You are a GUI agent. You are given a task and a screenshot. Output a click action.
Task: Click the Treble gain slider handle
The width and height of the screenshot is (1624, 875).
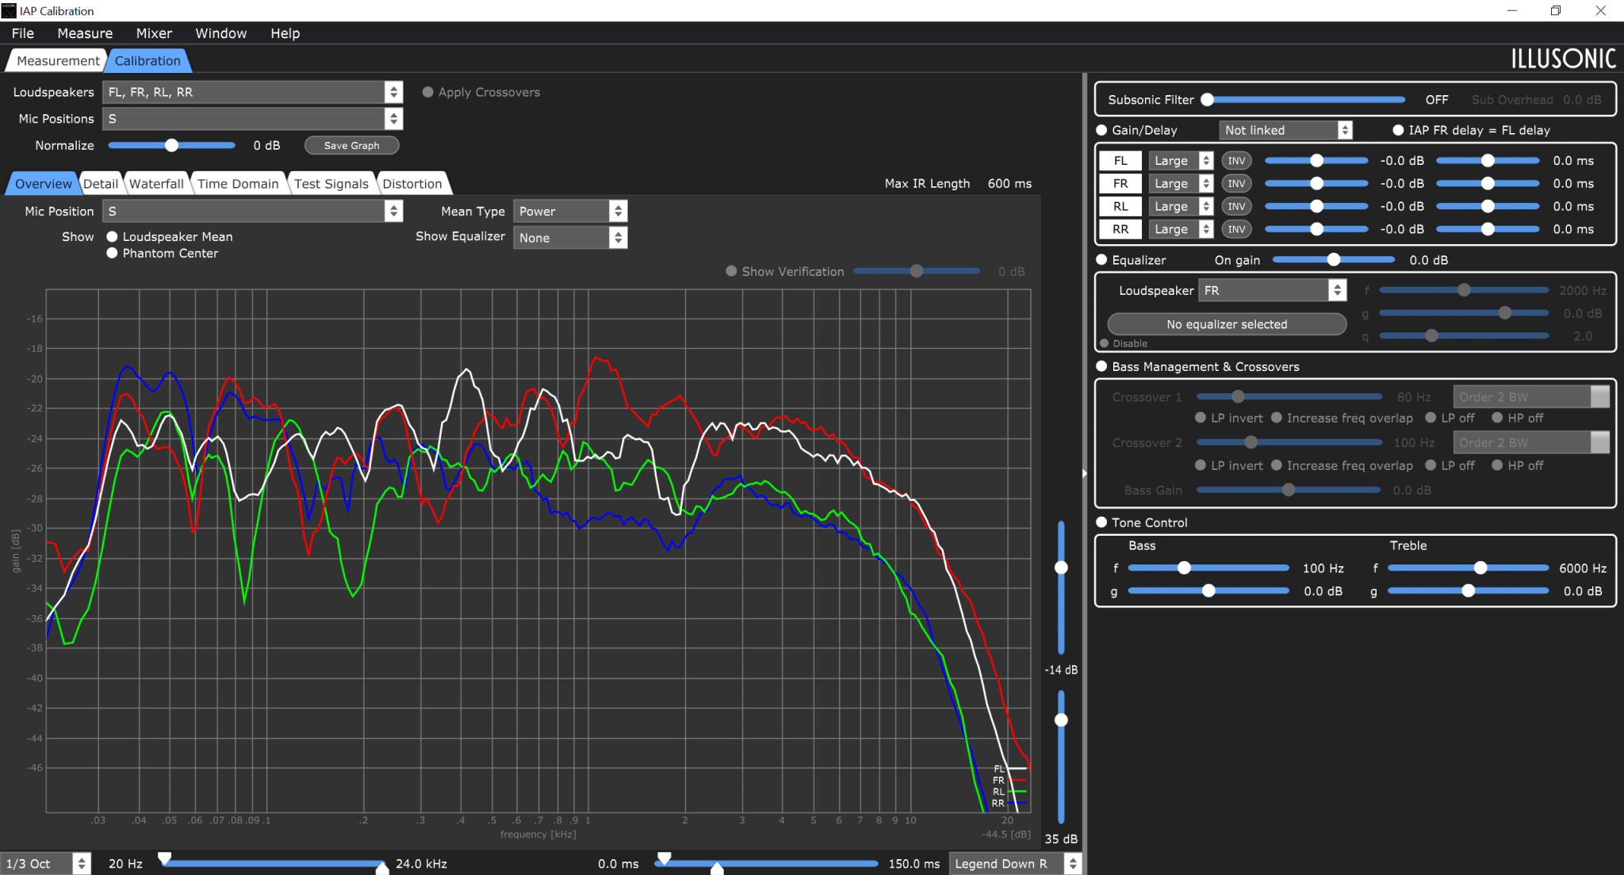(1469, 591)
